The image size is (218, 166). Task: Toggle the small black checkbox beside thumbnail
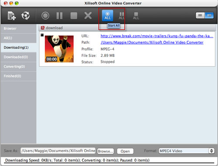tap(42, 35)
